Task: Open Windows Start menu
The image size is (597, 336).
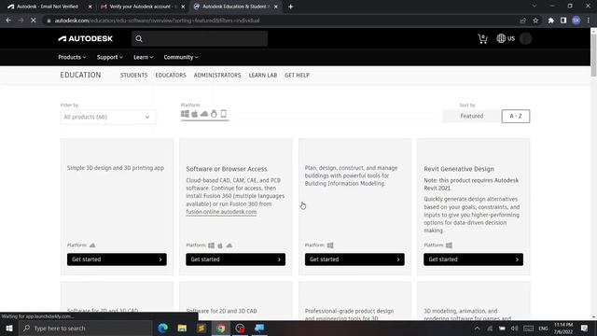Action: pos(9,328)
